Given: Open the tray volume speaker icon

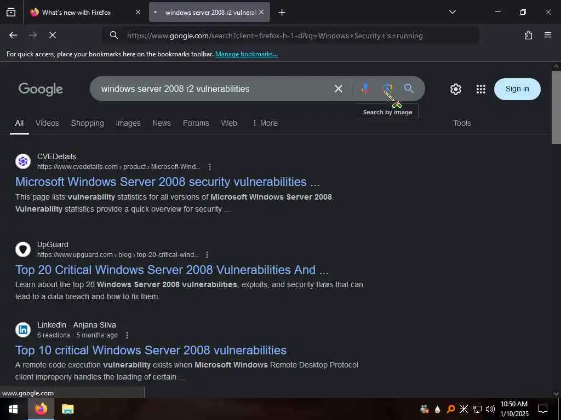Looking at the screenshot, I should pos(490,409).
